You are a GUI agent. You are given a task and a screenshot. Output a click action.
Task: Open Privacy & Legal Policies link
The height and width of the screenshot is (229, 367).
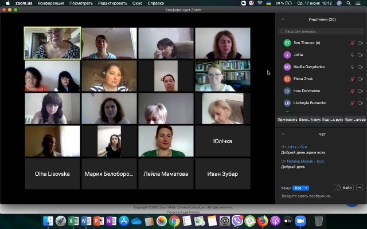(x=183, y=212)
